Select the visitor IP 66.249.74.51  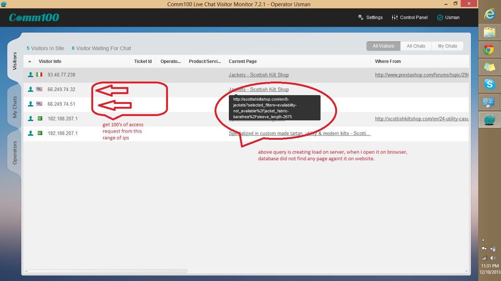tap(61, 104)
